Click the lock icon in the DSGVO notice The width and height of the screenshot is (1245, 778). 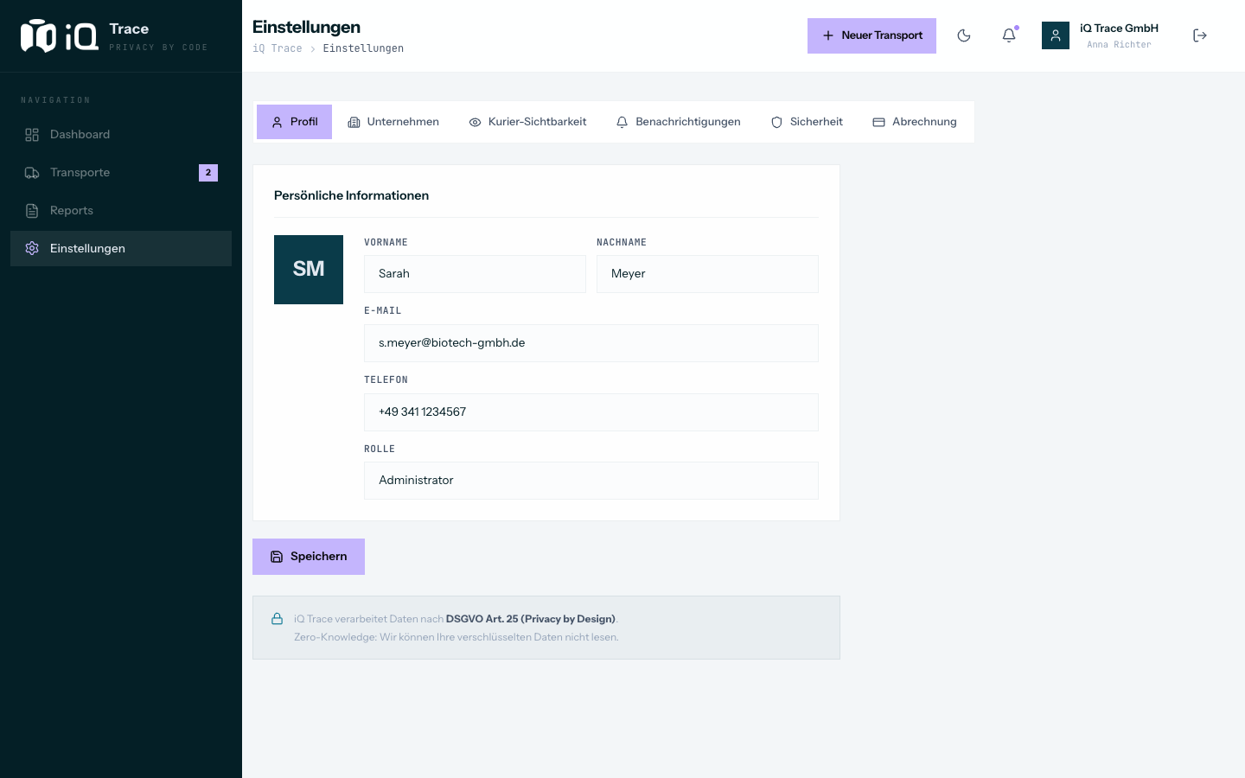[x=277, y=619]
